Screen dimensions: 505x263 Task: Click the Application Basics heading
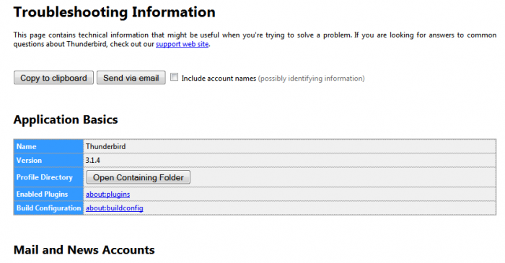click(66, 120)
